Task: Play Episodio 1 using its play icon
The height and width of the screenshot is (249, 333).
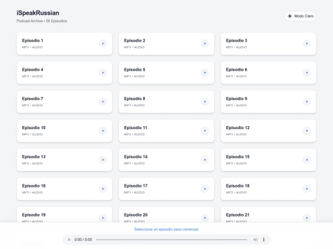Action: tap(103, 44)
